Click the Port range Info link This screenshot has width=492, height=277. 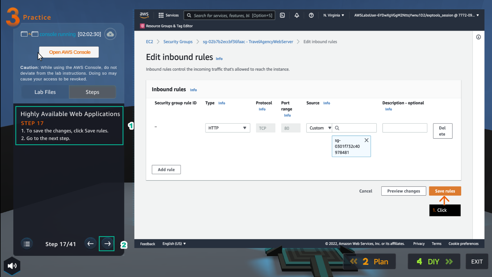point(287,115)
